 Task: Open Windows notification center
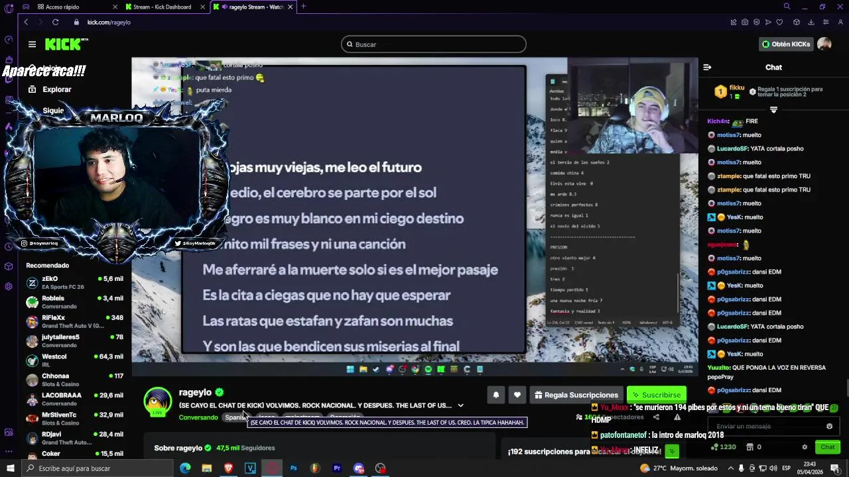[x=835, y=468]
